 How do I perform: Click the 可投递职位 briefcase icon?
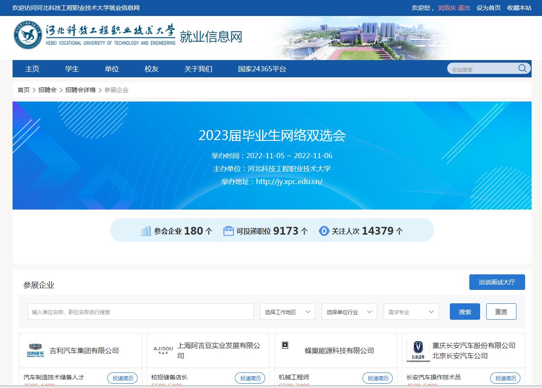[x=228, y=231]
